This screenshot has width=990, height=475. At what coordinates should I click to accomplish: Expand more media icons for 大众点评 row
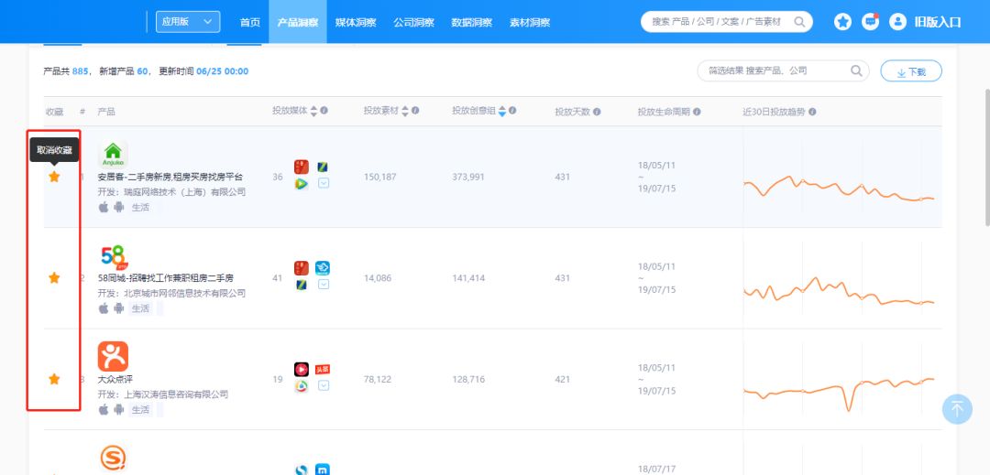click(324, 385)
